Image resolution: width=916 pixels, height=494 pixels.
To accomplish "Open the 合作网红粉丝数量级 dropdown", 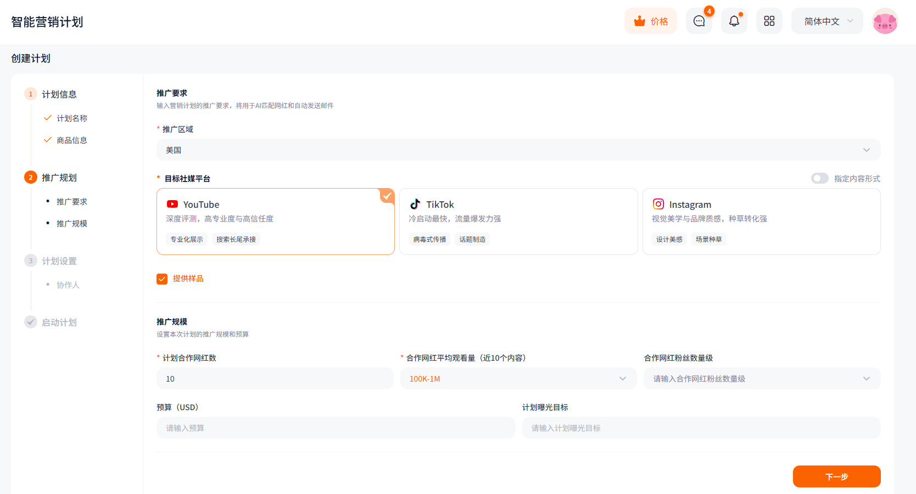I will 761,379.
